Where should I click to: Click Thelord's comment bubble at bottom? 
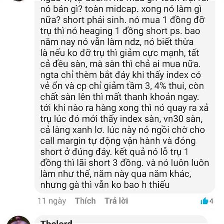click(121, 220)
